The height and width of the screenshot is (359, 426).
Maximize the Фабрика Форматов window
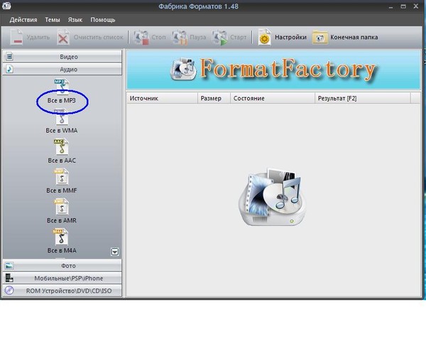pyautogui.click(x=403, y=6)
